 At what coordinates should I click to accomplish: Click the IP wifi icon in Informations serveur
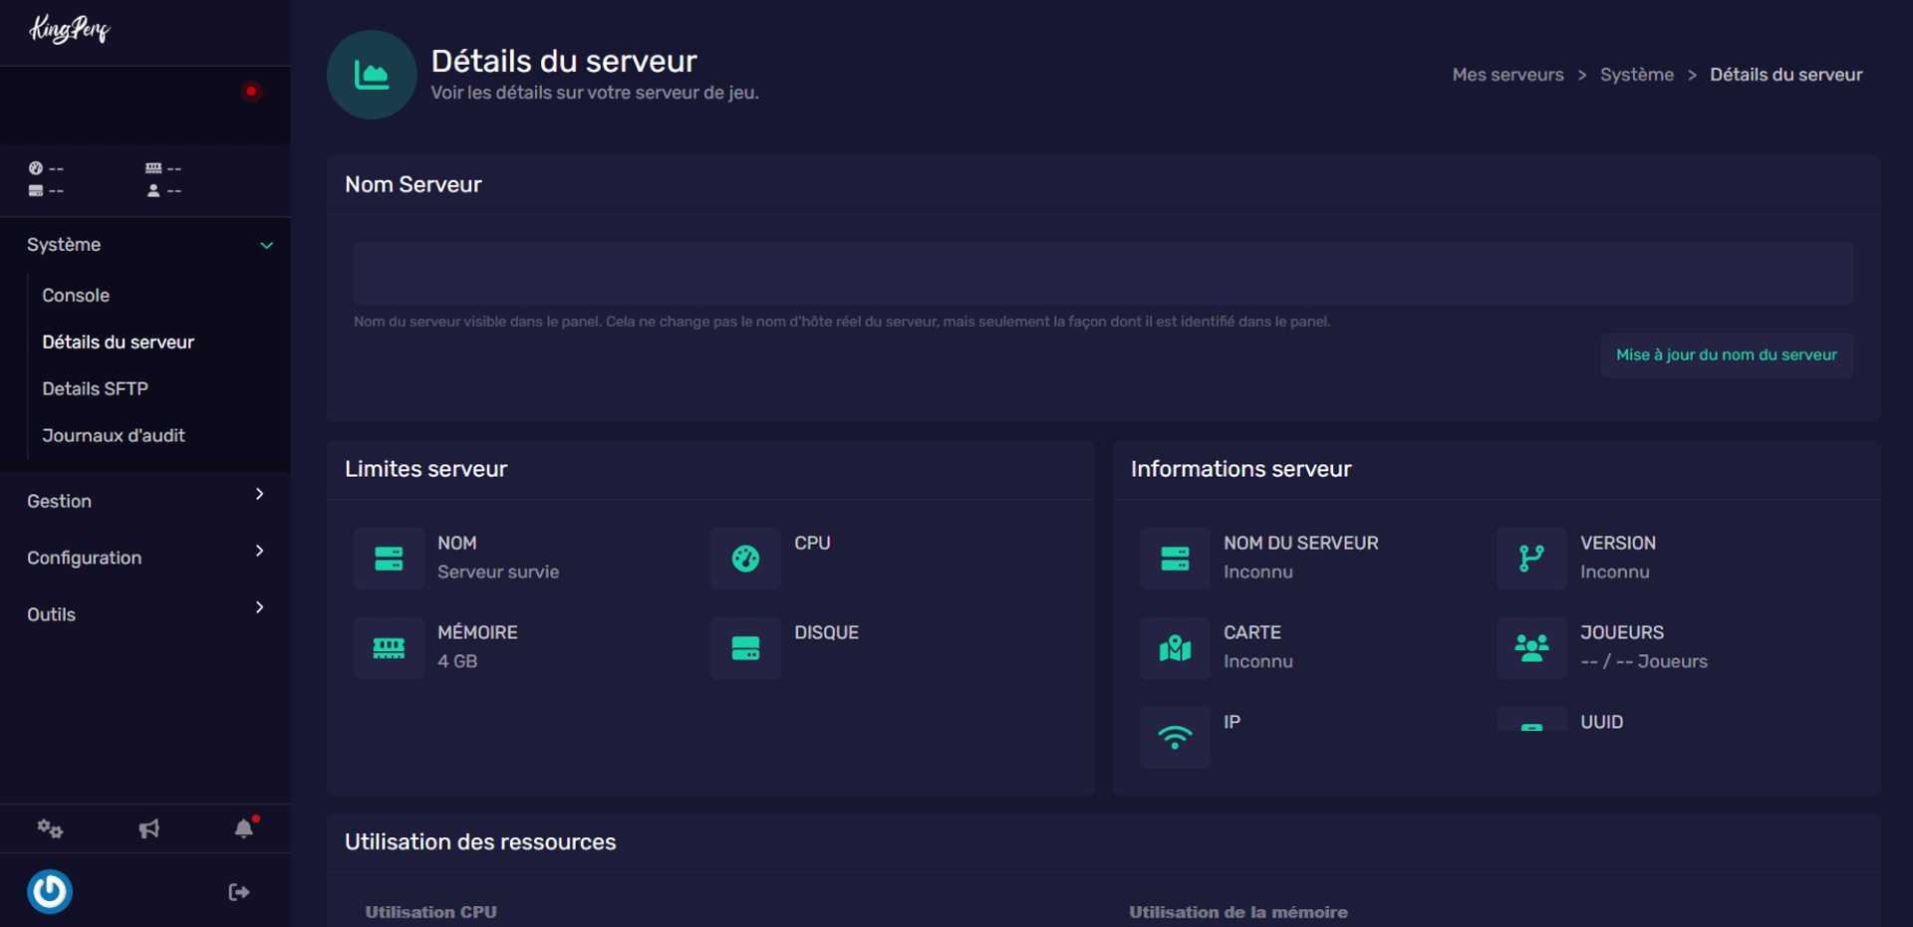pyautogui.click(x=1175, y=737)
